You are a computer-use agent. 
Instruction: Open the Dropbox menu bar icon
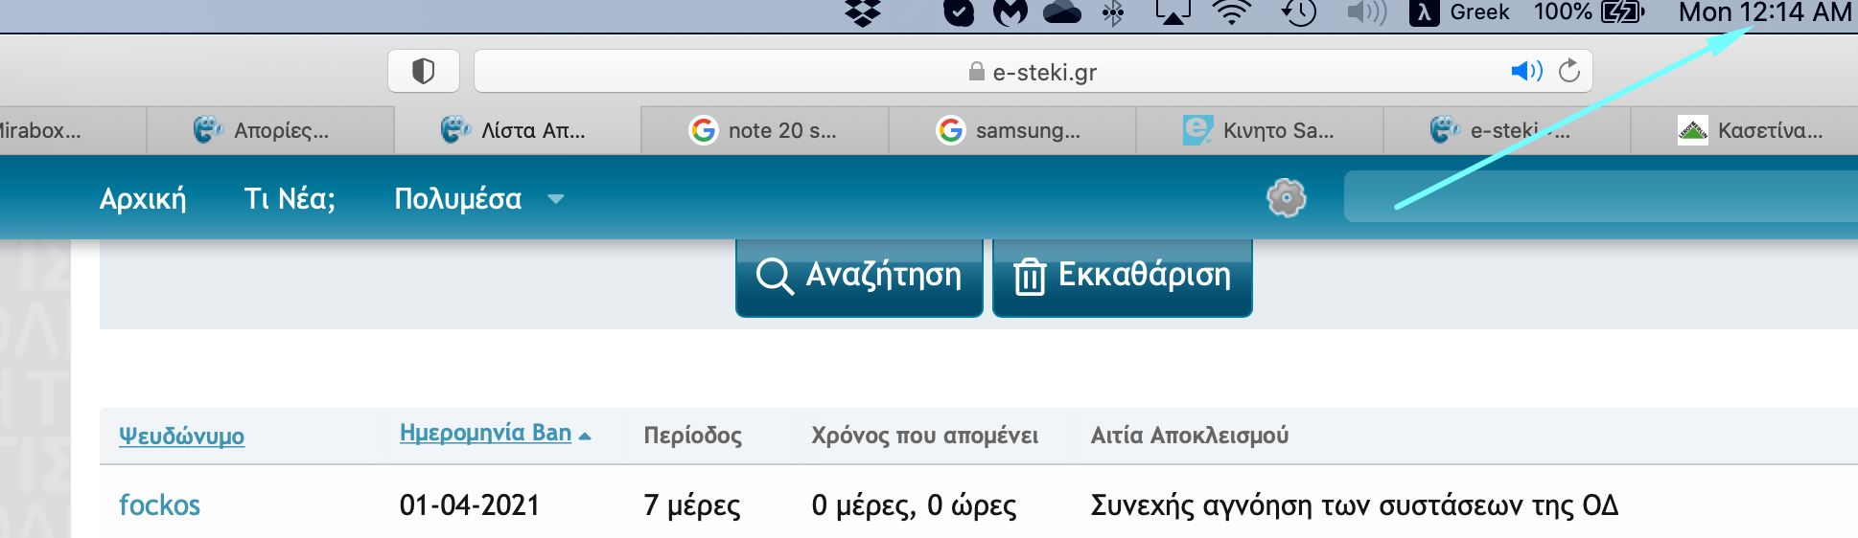coord(863,12)
